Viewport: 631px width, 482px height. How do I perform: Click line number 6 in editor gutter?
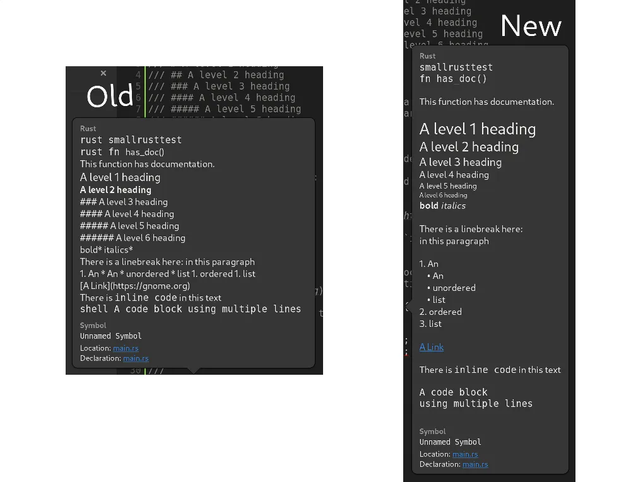[x=138, y=98]
